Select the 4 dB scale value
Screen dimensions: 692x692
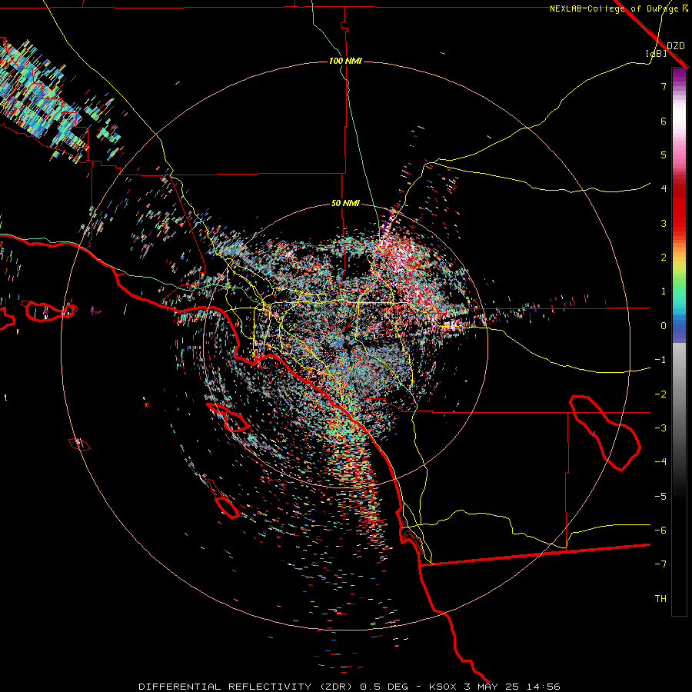pyautogui.click(x=664, y=189)
